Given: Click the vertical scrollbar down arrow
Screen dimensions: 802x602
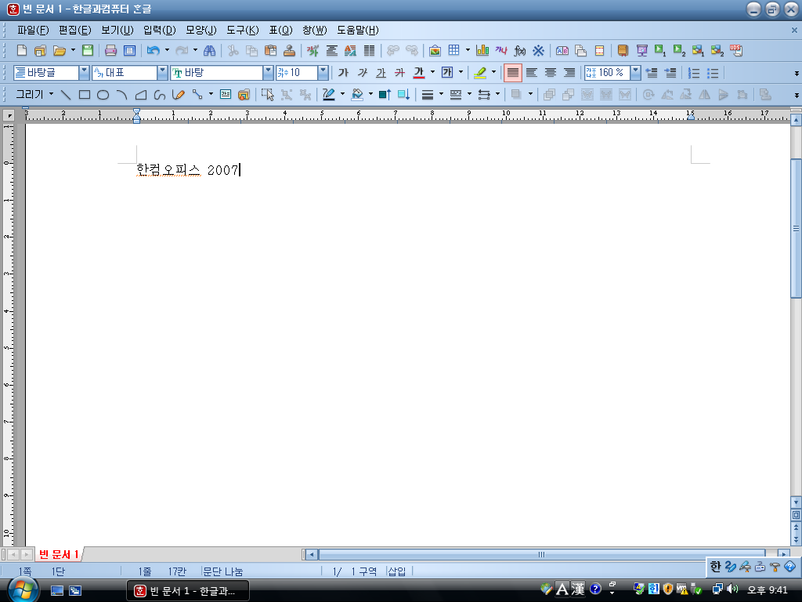Looking at the screenshot, I should [x=796, y=502].
